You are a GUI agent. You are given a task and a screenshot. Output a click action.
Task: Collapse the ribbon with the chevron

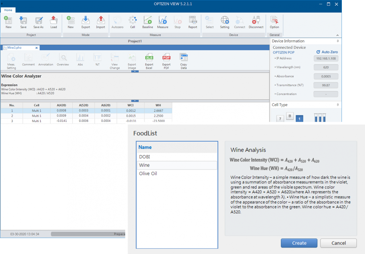pos(337,35)
